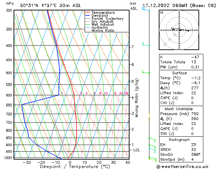Click the surface Dewp value '-6.1'

196,83
